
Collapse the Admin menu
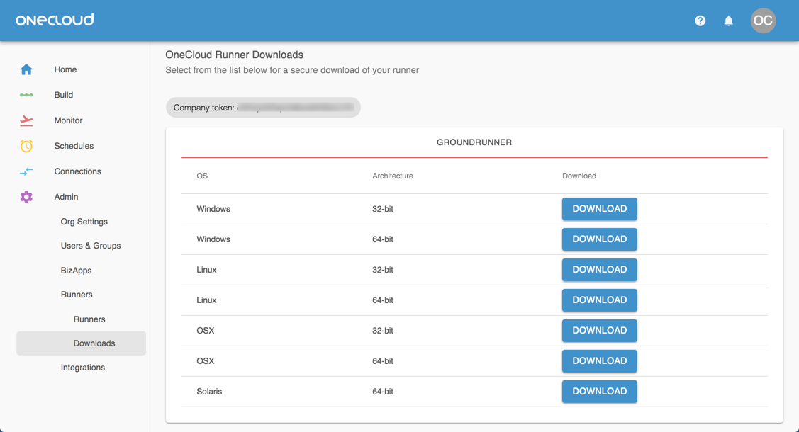(x=66, y=196)
